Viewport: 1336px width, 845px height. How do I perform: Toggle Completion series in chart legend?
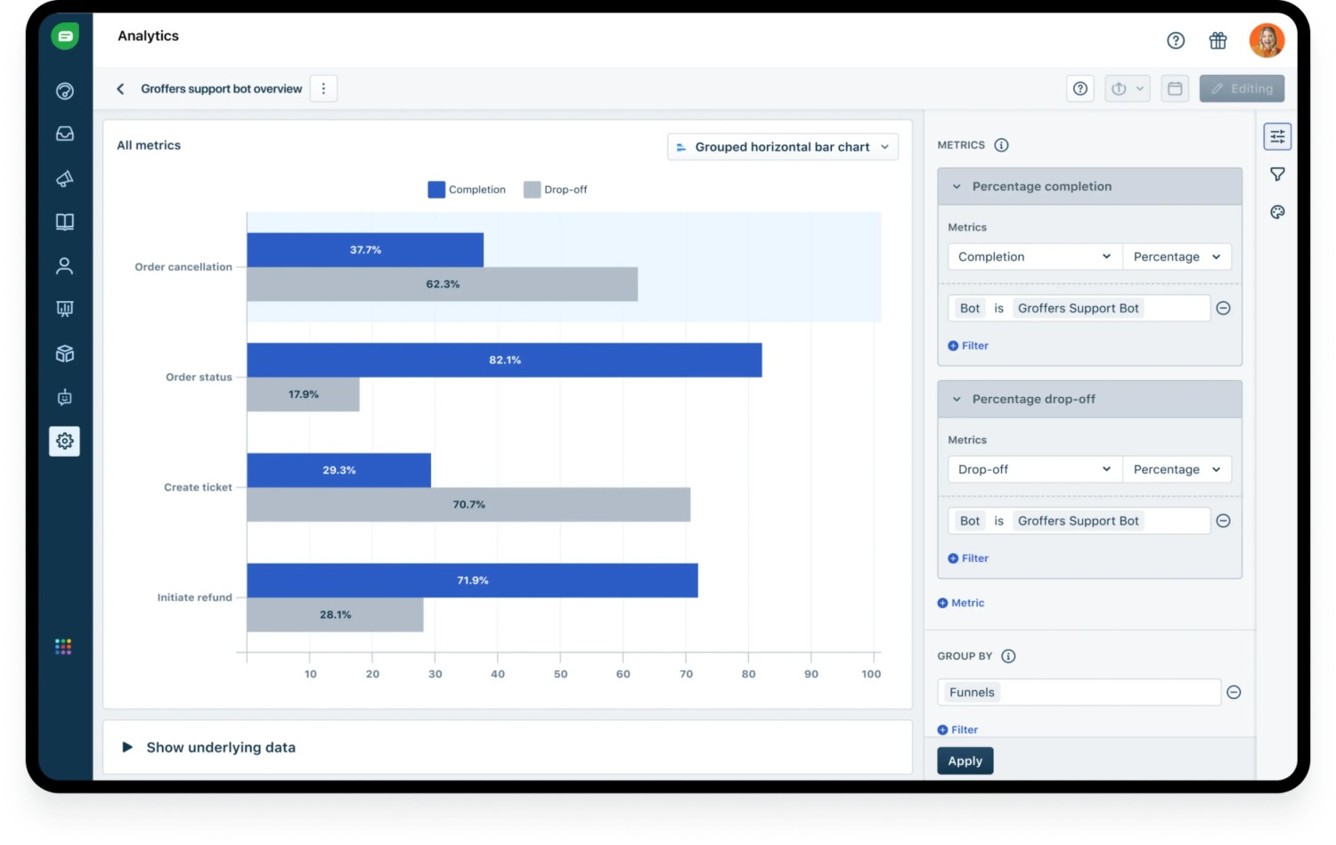tap(468, 190)
